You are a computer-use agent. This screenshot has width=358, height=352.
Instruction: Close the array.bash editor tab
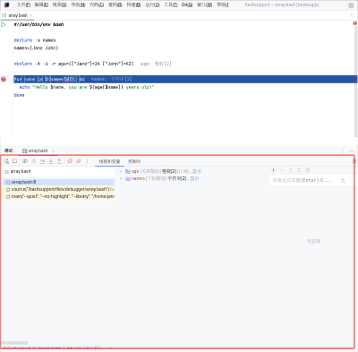click(x=31, y=15)
